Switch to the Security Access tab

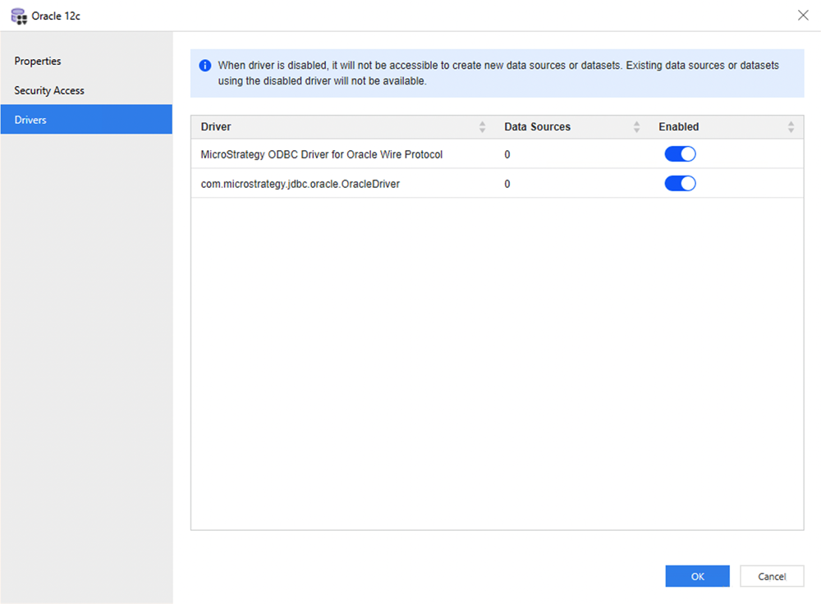49,90
